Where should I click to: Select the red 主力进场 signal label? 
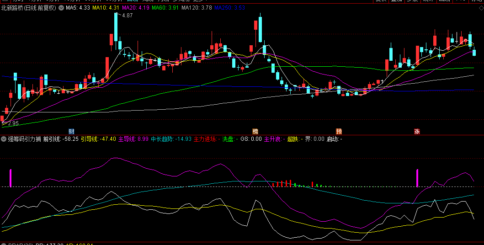207,138
